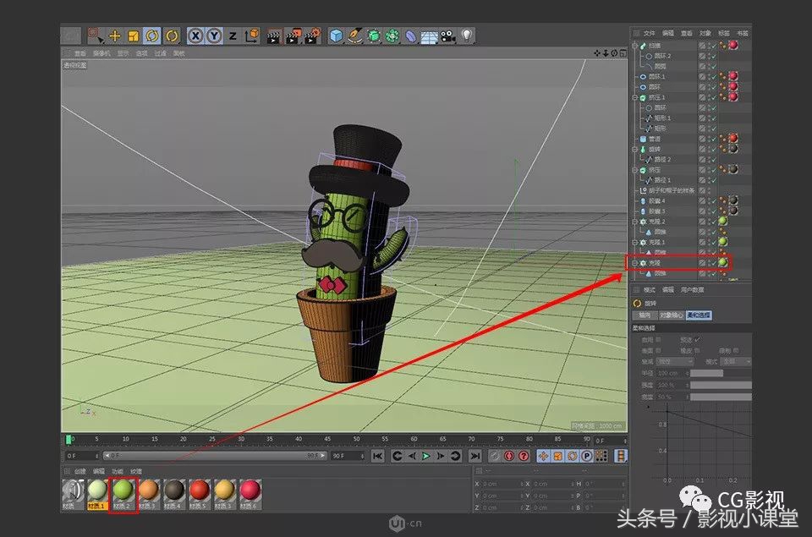812x537 pixels.
Task: Enable the 启用 checkbox in soft selection settings
Action: coord(657,339)
